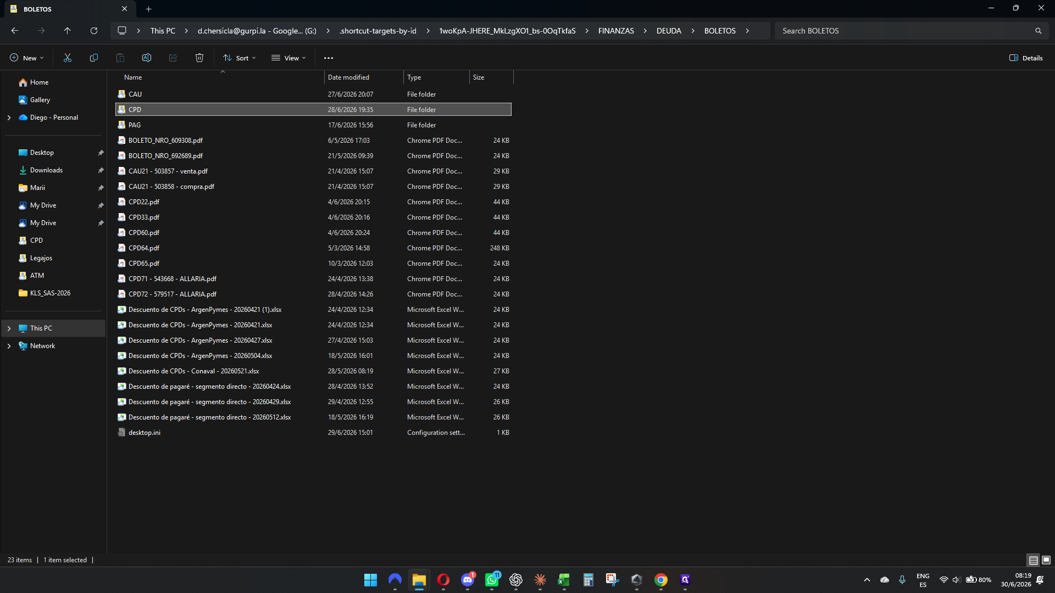The height and width of the screenshot is (593, 1055).
Task: Click the Search BOLETOS field
Action: click(x=907, y=31)
